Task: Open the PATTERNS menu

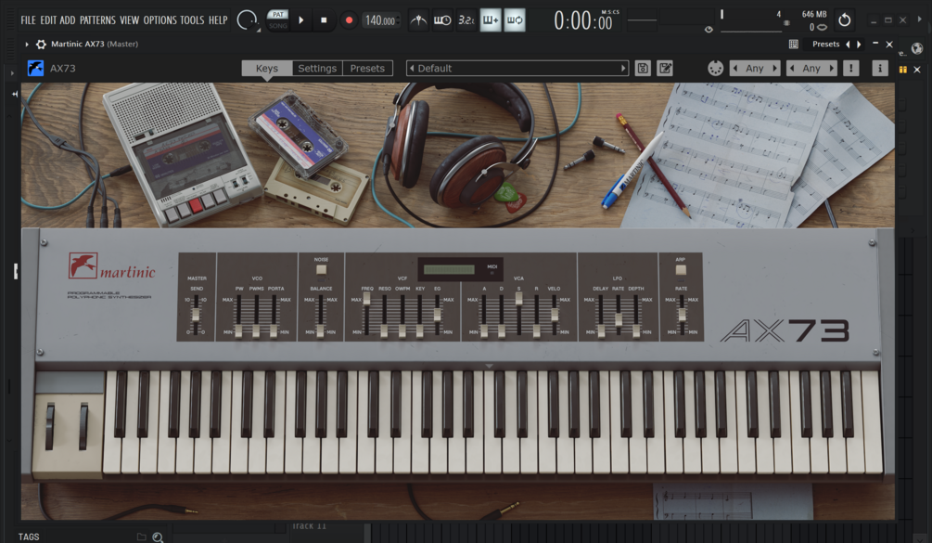Action: (97, 20)
